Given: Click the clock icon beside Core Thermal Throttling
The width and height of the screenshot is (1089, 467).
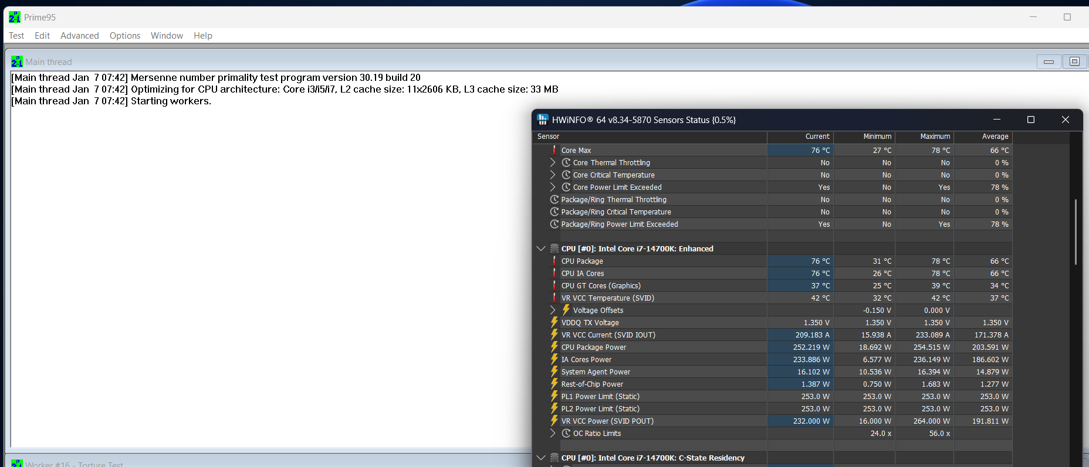Looking at the screenshot, I should coord(566,162).
